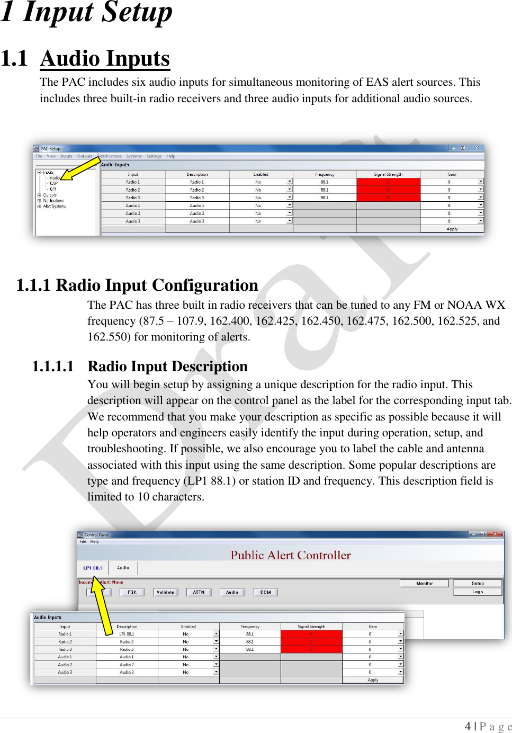Select the CAP node in the tree
This screenshot has width=512, height=733.
[x=55, y=184]
